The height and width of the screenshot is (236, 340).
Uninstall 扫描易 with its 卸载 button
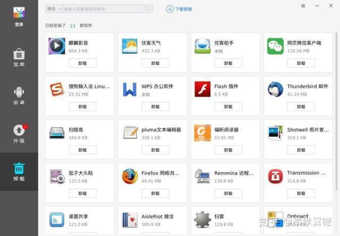[x=82, y=150]
